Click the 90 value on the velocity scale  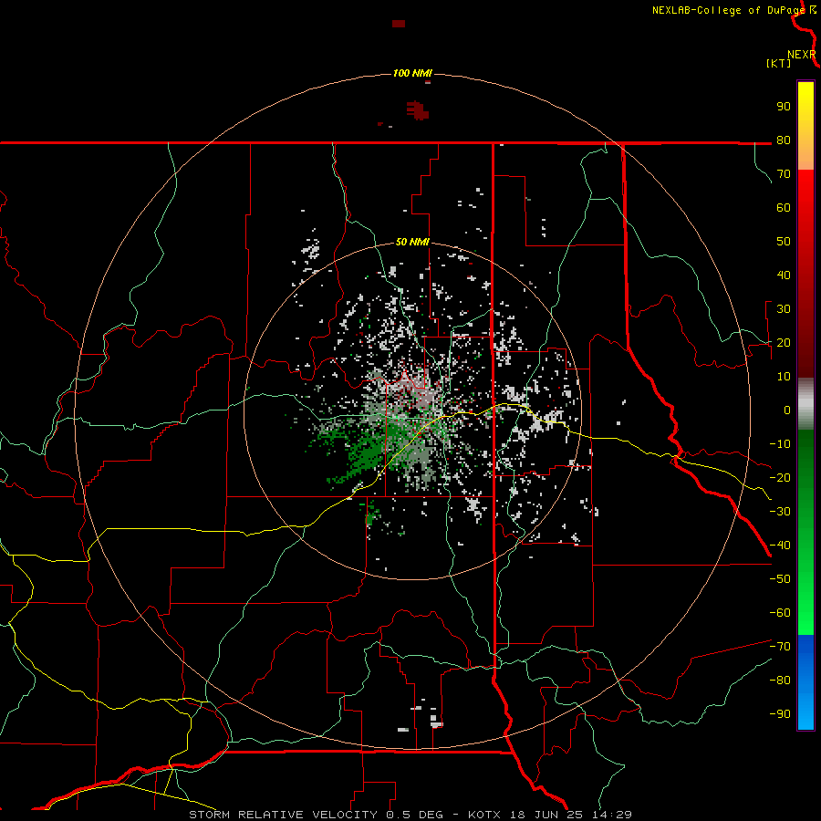(x=784, y=107)
